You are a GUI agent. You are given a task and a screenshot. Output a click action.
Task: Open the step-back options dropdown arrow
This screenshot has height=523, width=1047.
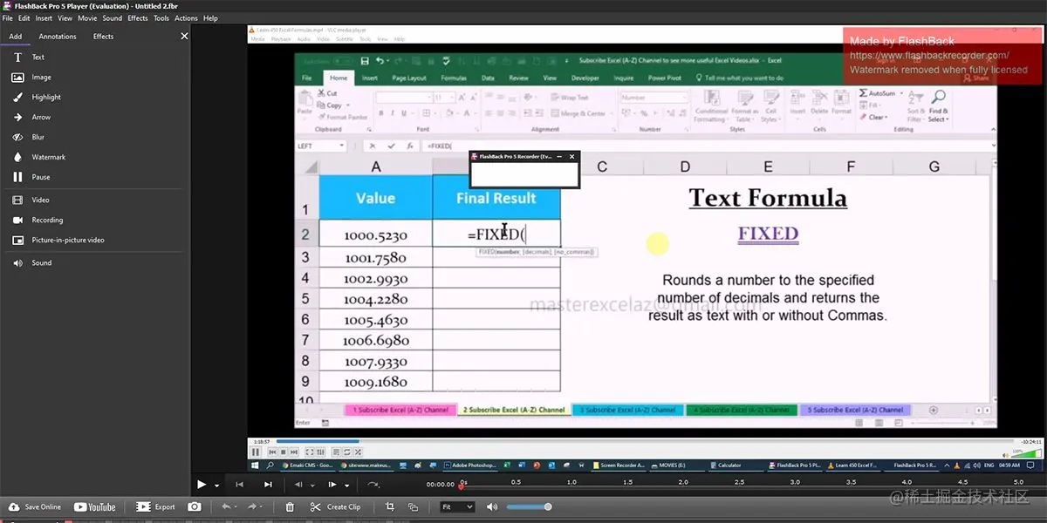click(x=312, y=486)
